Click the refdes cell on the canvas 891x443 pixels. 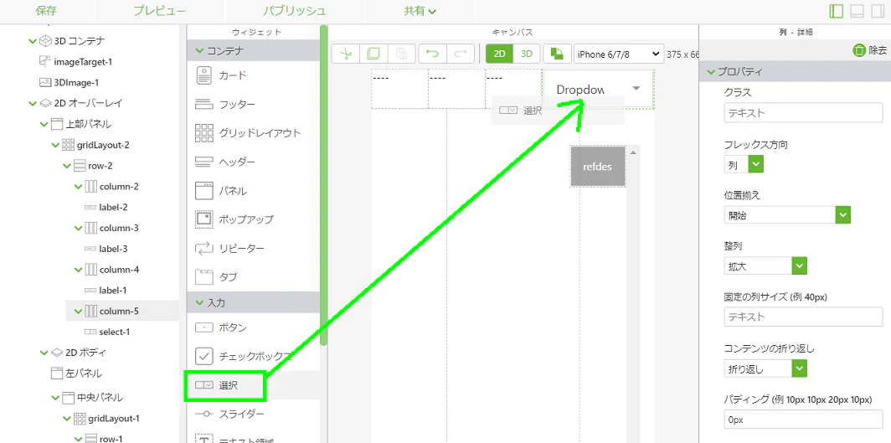pyautogui.click(x=599, y=167)
